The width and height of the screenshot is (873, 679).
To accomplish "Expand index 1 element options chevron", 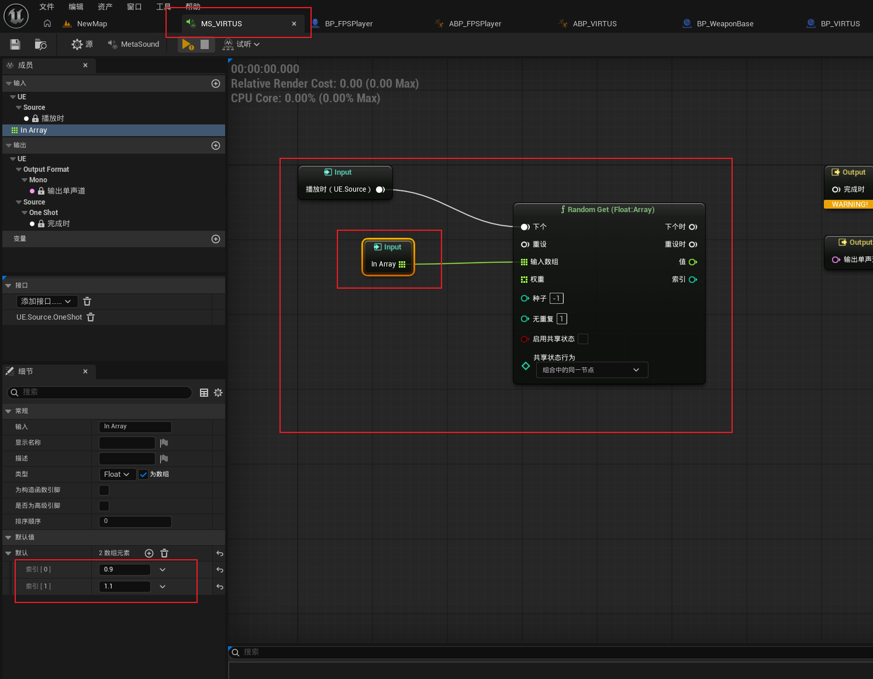I will click(163, 587).
